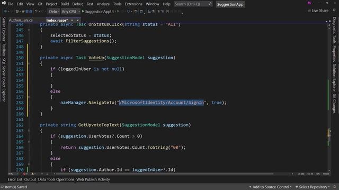Screen dimensions: 339x190
Task: Open the Help menu
Action: click(x=166, y=4)
